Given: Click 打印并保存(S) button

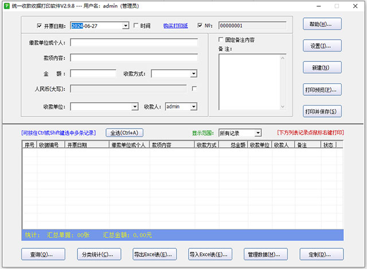Looking at the screenshot, I should pos(322,111).
